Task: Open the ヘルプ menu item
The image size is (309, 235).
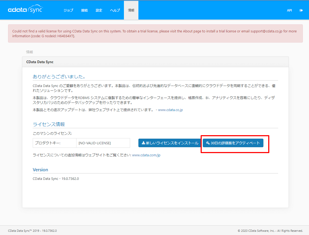Action: (x=115, y=10)
